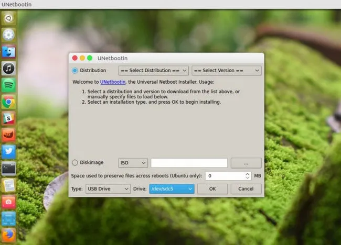The image size is (341, 245).
Task: Decrease persistence space with down arrow
Action: point(248,177)
